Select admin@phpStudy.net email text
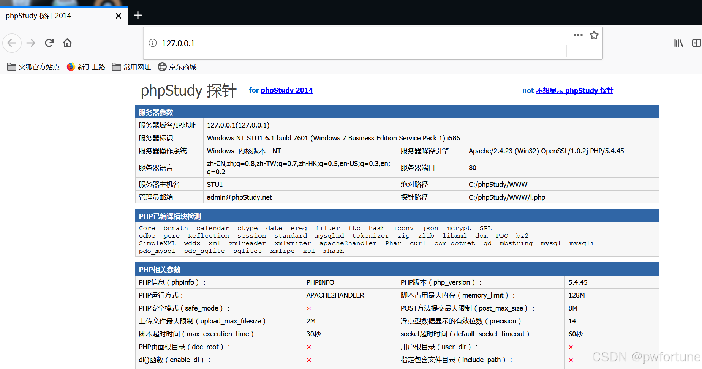Image resolution: width=702 pixels, height=369 pixels. (x=239, y=197)
